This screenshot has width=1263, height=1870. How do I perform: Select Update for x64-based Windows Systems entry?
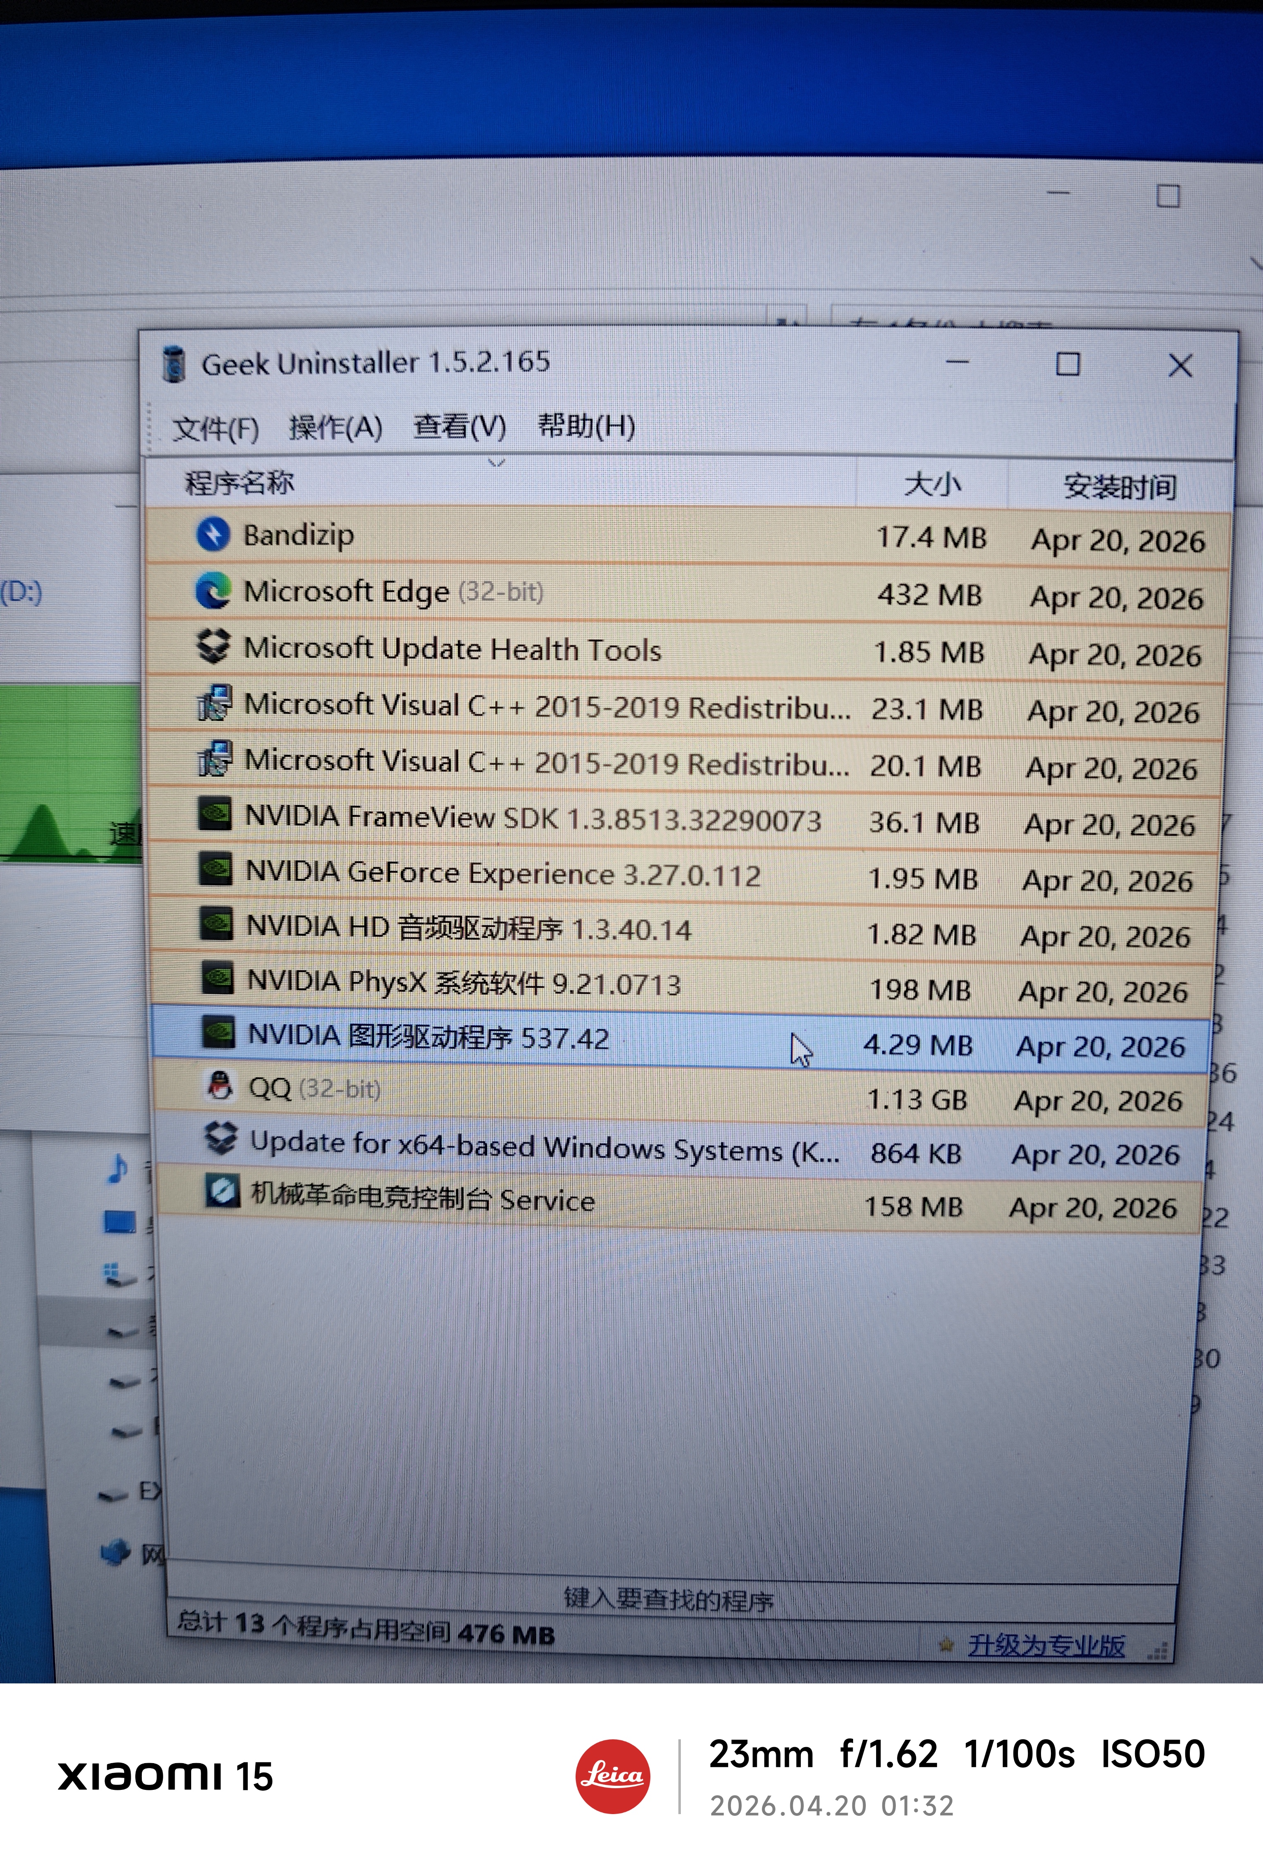coord(545,1146)
